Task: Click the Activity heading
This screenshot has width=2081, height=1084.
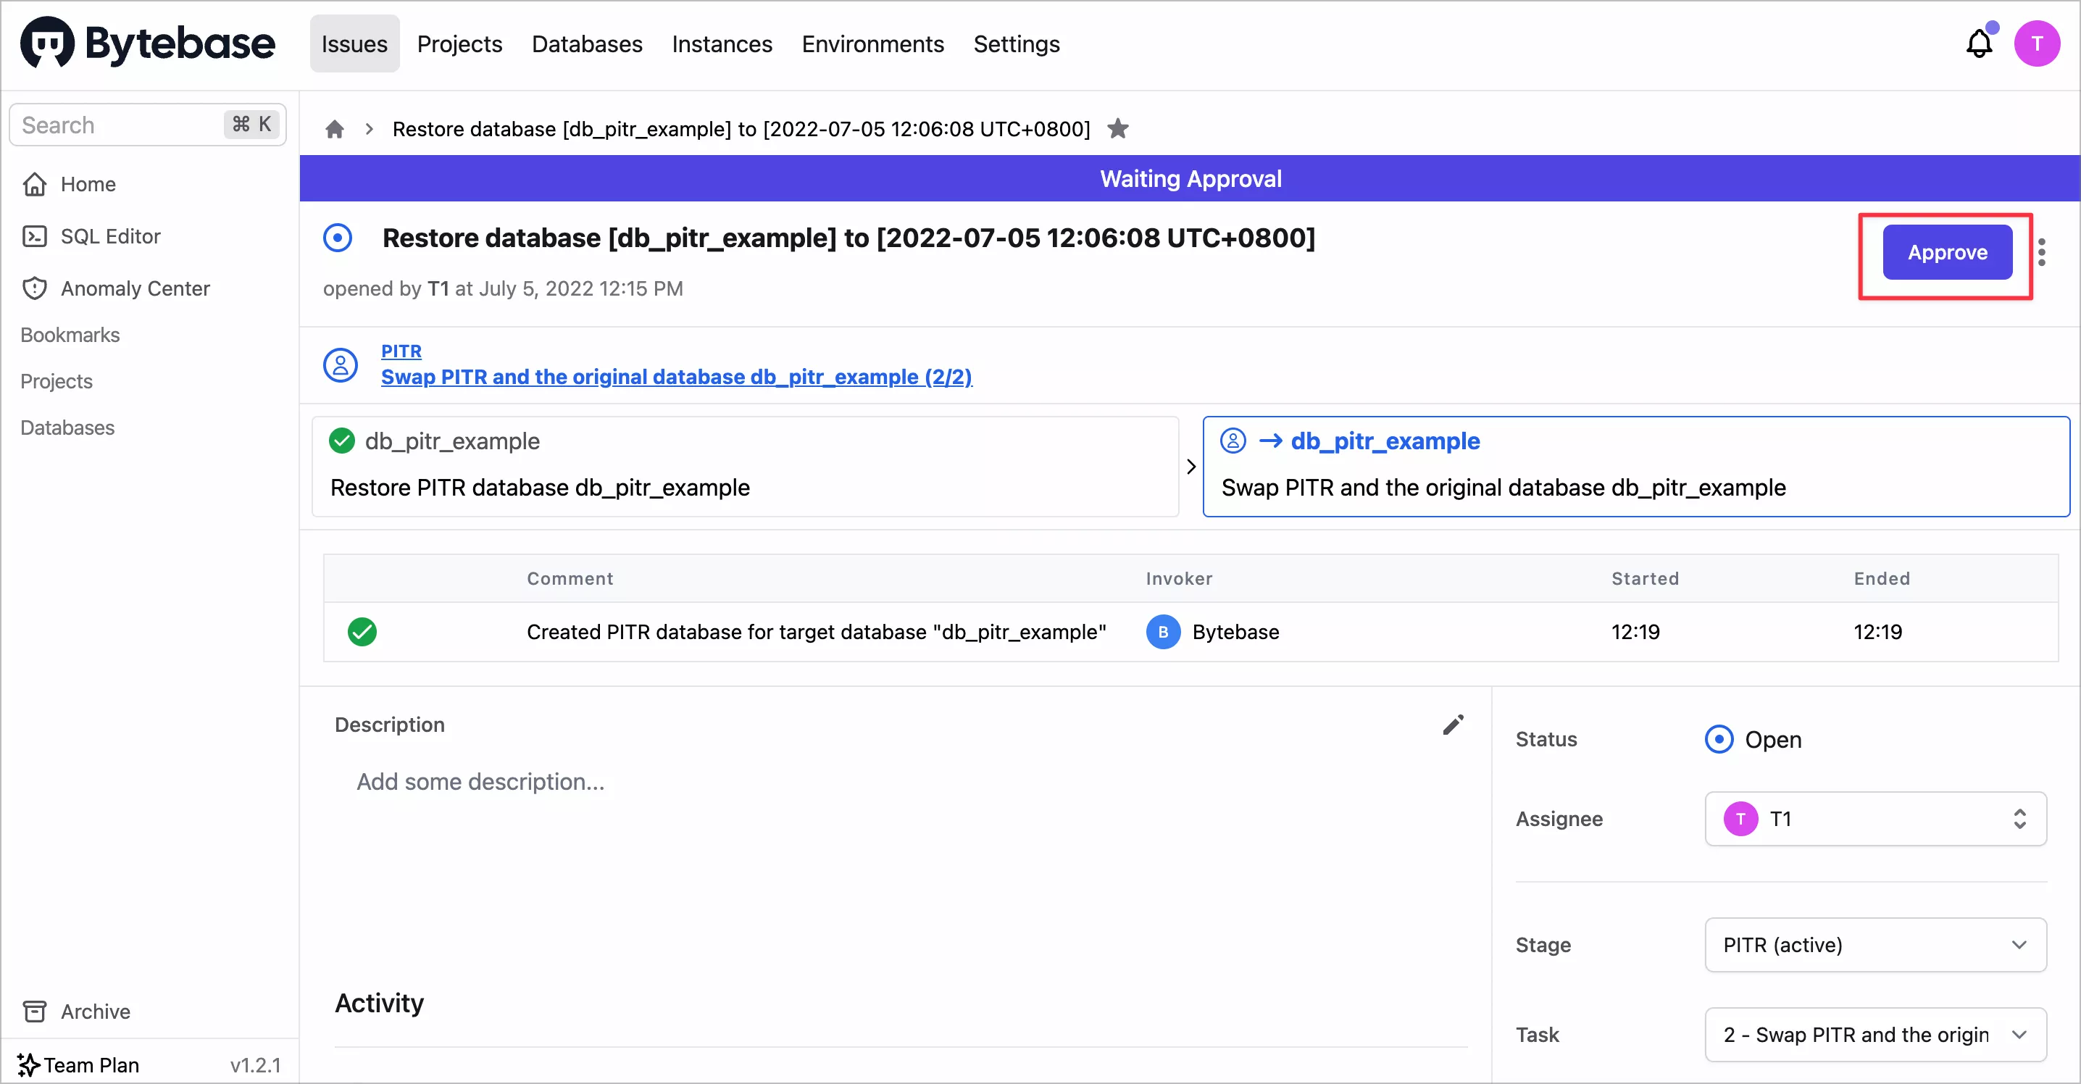Action: point(379,1004)
